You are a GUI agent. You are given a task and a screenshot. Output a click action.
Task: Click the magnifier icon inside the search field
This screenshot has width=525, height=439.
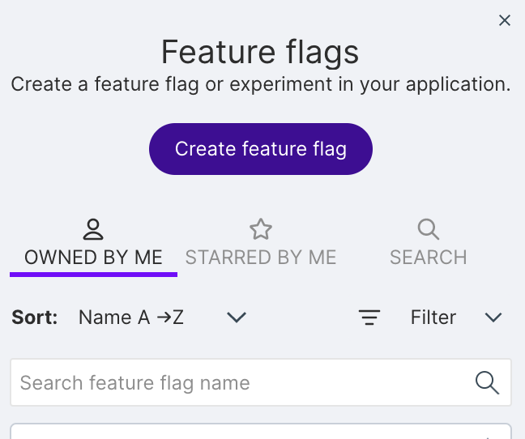pyautogui.click(x=487, y=382)
